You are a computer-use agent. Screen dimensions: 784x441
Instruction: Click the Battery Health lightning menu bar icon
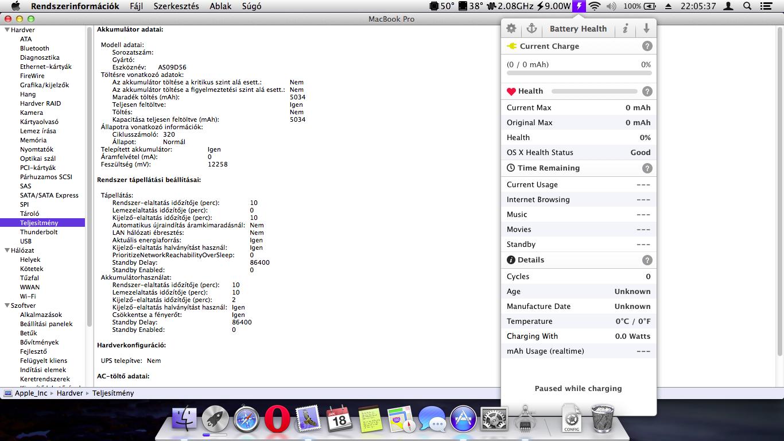tap(579, 6)
